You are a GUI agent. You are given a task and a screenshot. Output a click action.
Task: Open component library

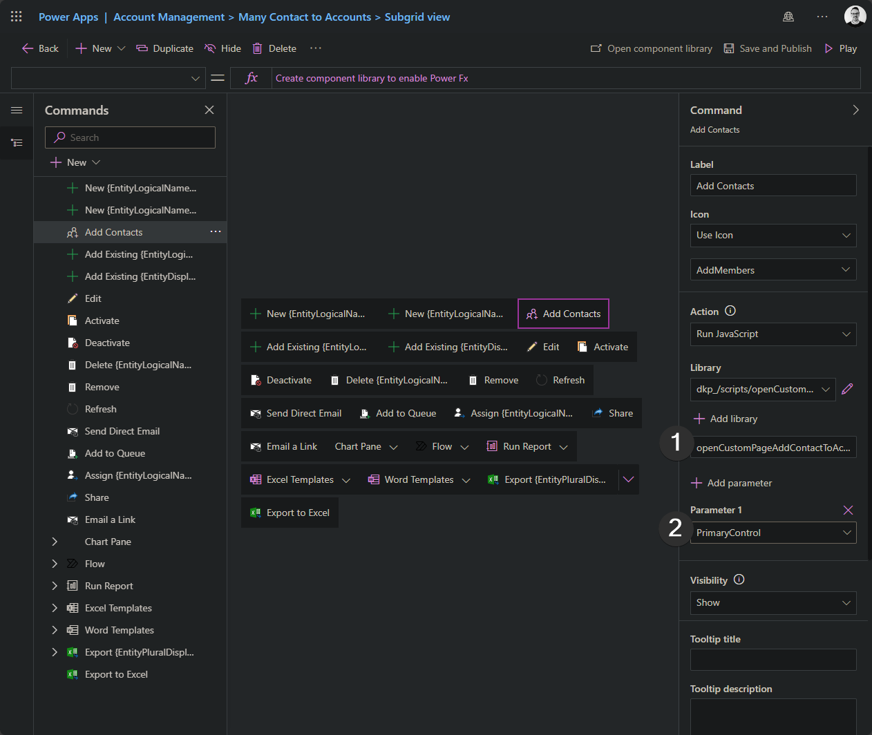[x=651, y=48]
